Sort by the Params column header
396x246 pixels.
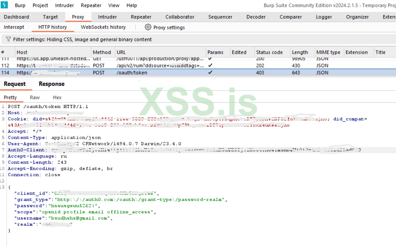tap(218, 52)
